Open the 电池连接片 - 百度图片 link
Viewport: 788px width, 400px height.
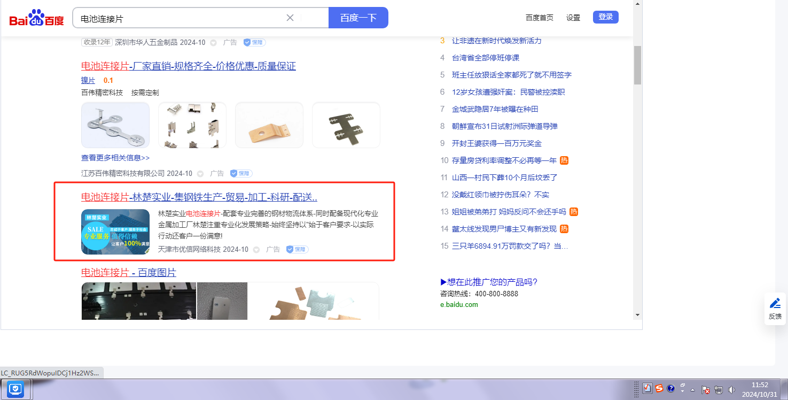click(x=129, y=273)
